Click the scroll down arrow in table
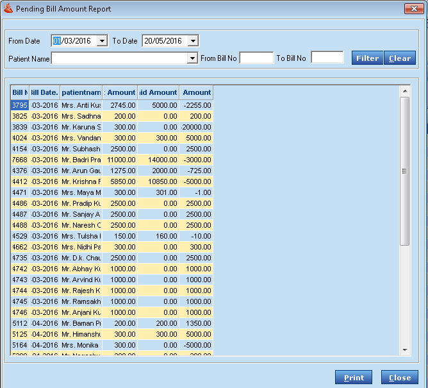The width and height of the screenshot is (428, 388). click(x=404, y=350)
